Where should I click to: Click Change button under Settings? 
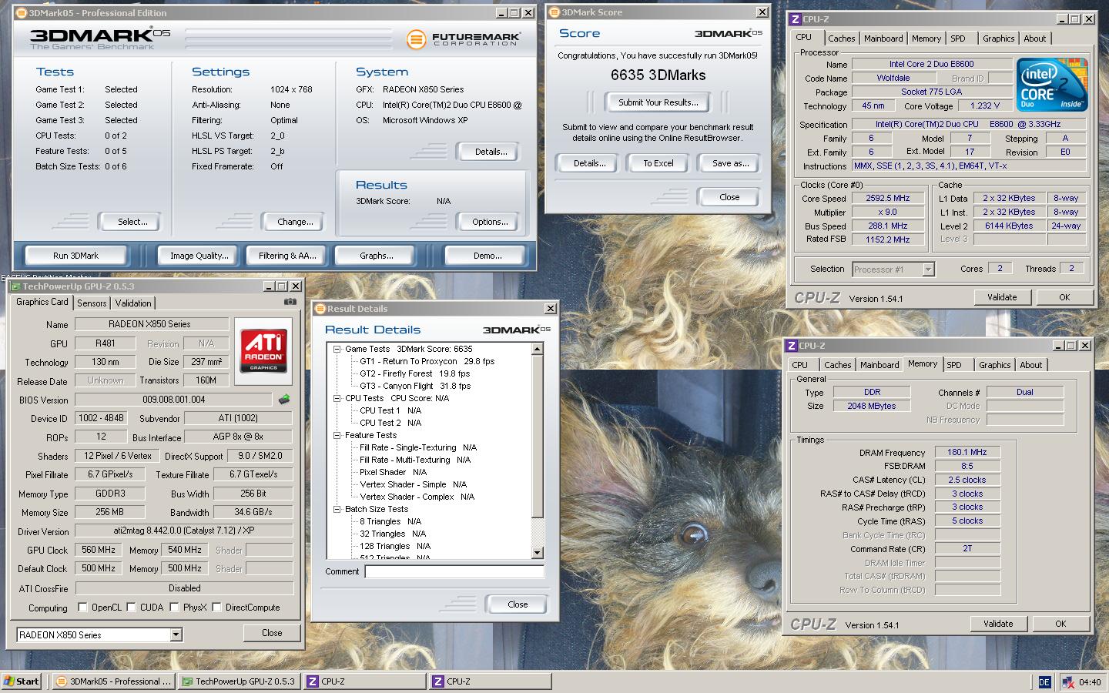[x=295, y=222]
